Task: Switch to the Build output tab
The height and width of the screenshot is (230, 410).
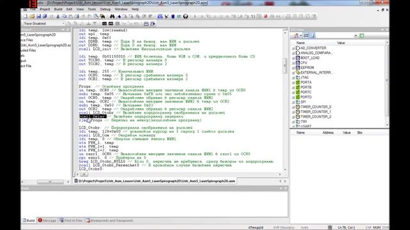Action: (x=28, y=220)
